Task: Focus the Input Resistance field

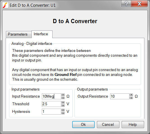Action: coord(51,96)
